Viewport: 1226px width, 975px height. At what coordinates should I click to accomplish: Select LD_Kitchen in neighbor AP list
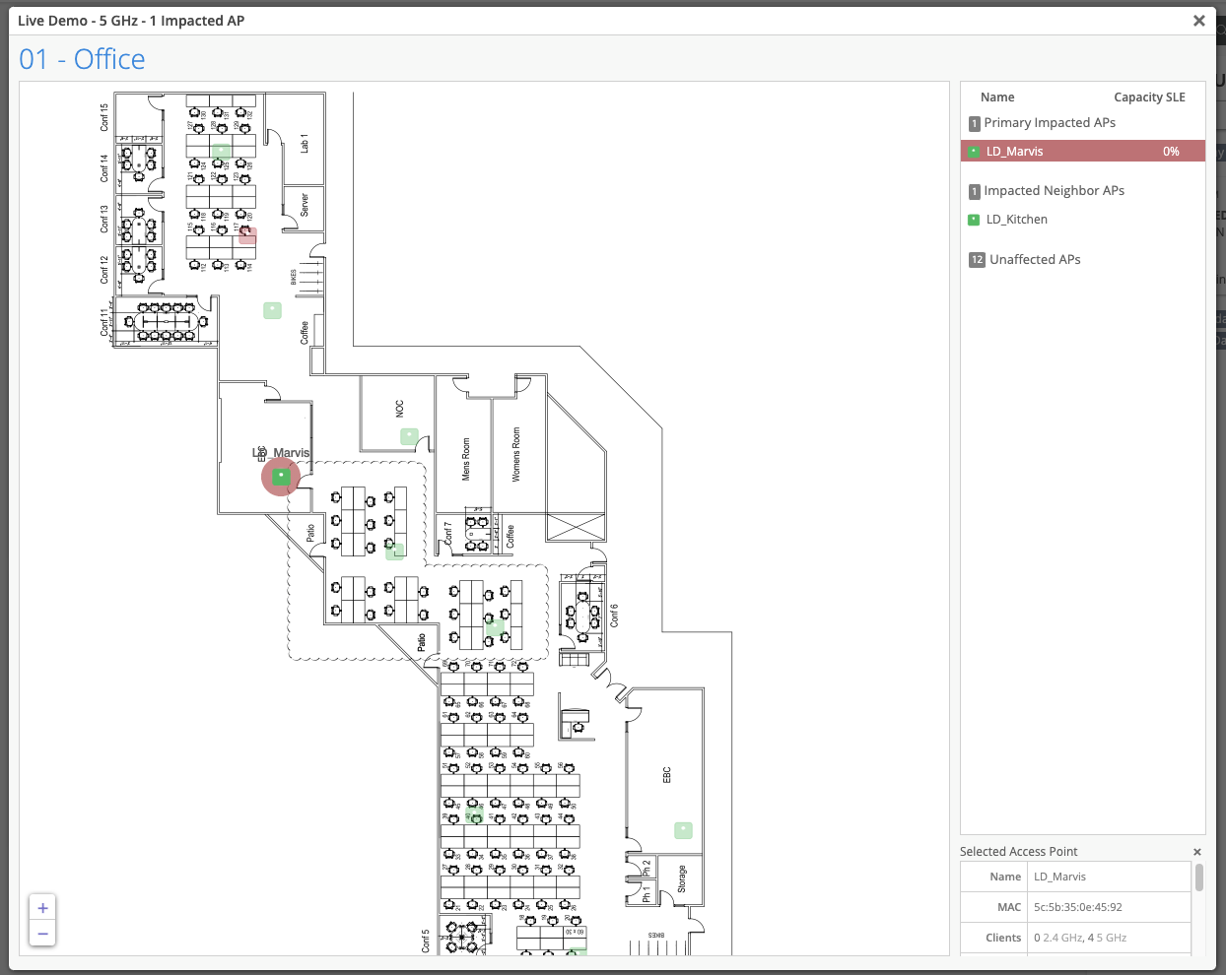(1016, 220)
